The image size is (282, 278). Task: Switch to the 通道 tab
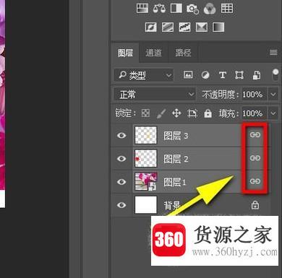coord(153,53)
